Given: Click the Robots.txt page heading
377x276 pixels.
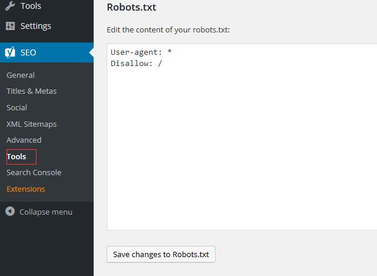Looking at the screenshot, I should click(131, 7).
